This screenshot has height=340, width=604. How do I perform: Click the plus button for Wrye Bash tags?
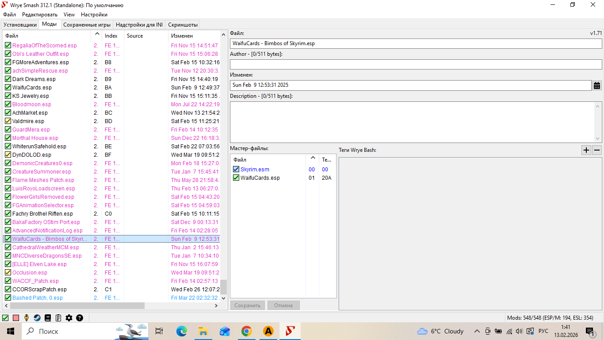(586, 150)
